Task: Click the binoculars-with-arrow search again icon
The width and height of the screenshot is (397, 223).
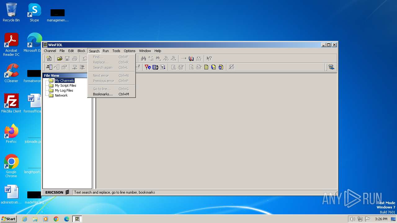Action: (158, 58)
